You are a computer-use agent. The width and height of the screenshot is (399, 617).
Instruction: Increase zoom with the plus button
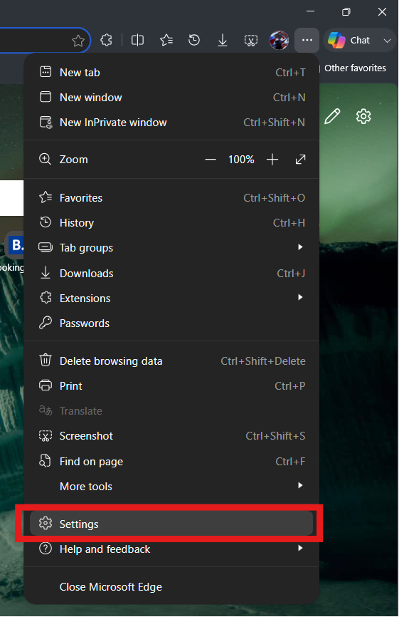coord(272,160)
